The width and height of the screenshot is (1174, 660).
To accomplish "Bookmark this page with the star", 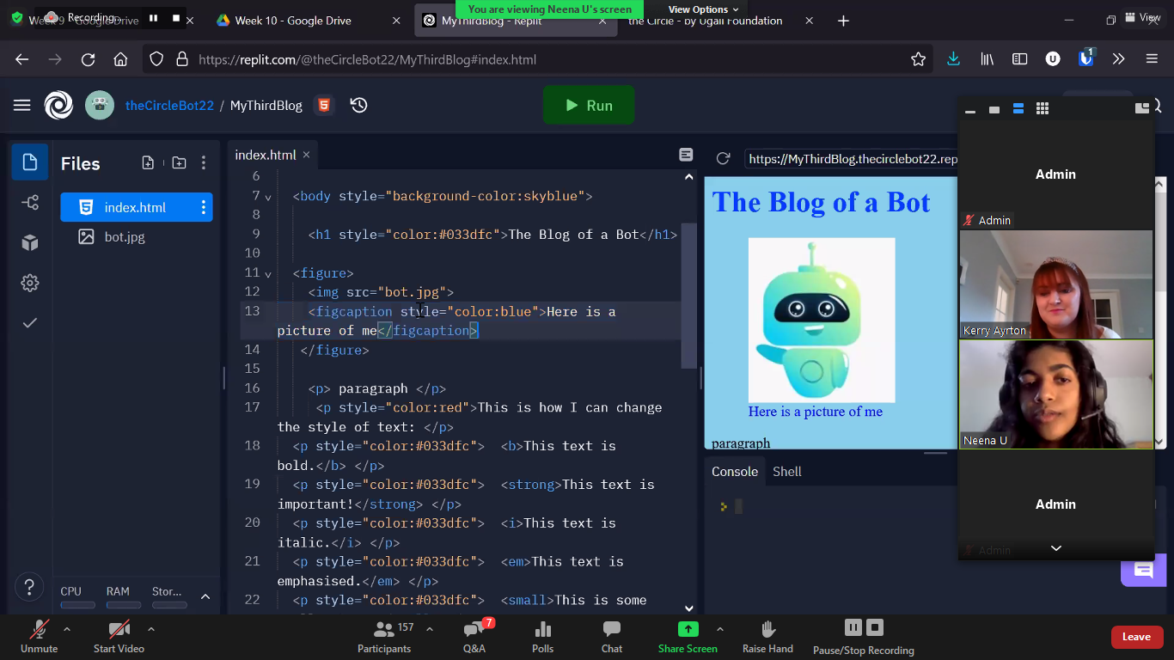I will 919,59.
